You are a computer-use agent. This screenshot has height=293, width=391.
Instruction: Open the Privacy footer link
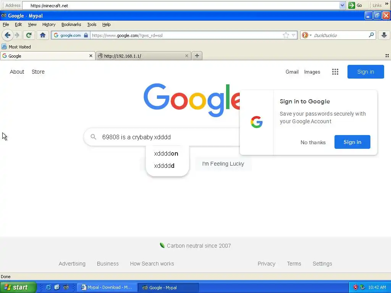[266, 264]
